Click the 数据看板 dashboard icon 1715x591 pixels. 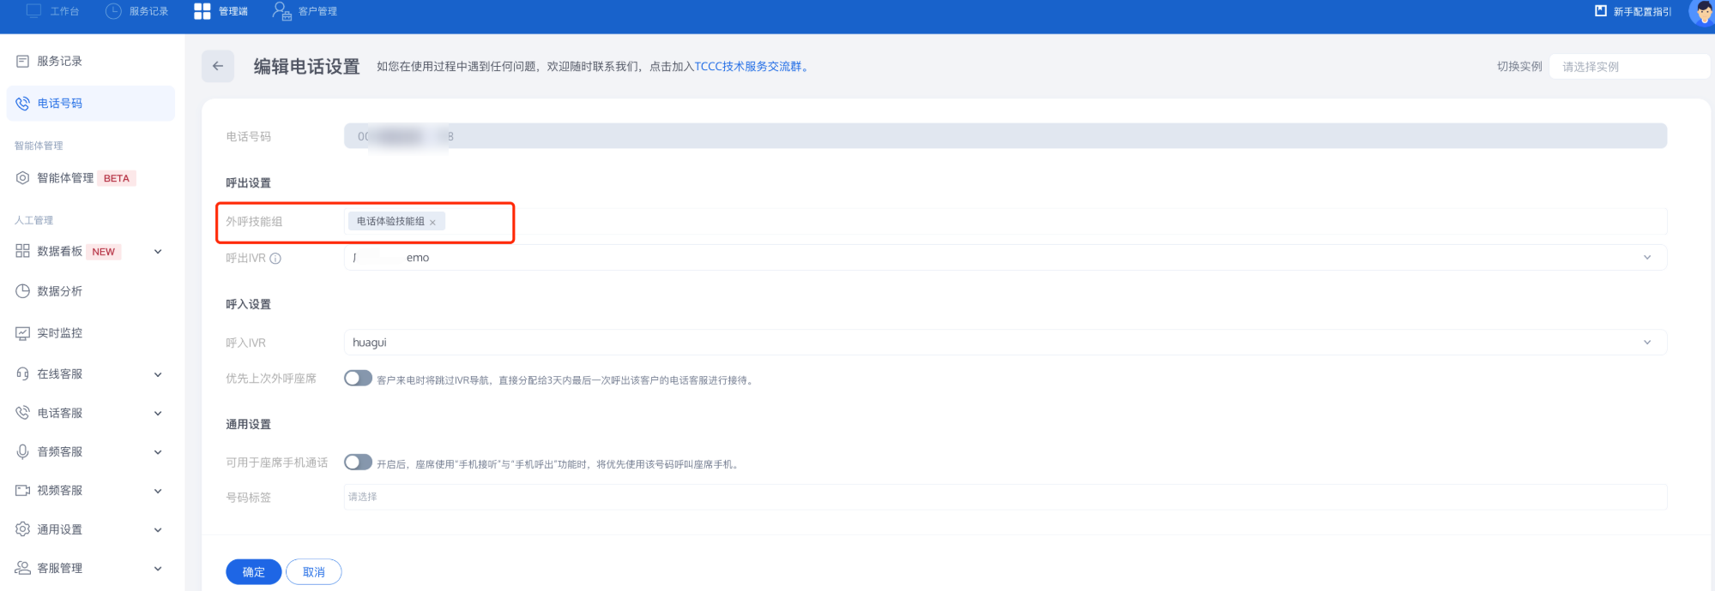[x=23, y=251]
